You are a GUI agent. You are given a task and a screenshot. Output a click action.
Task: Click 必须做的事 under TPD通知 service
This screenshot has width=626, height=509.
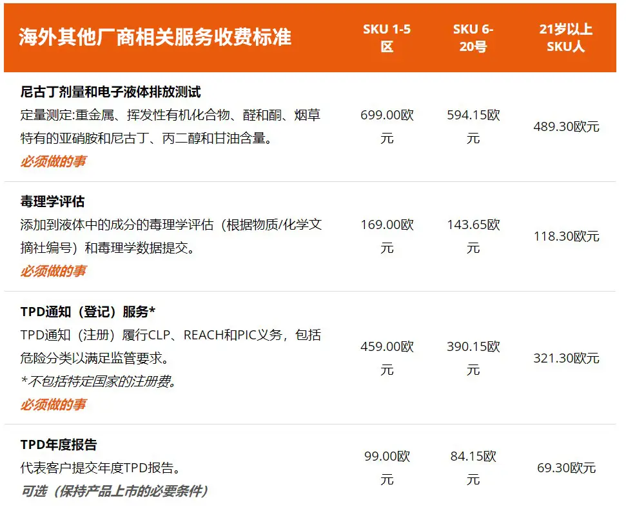coord(53,404)
